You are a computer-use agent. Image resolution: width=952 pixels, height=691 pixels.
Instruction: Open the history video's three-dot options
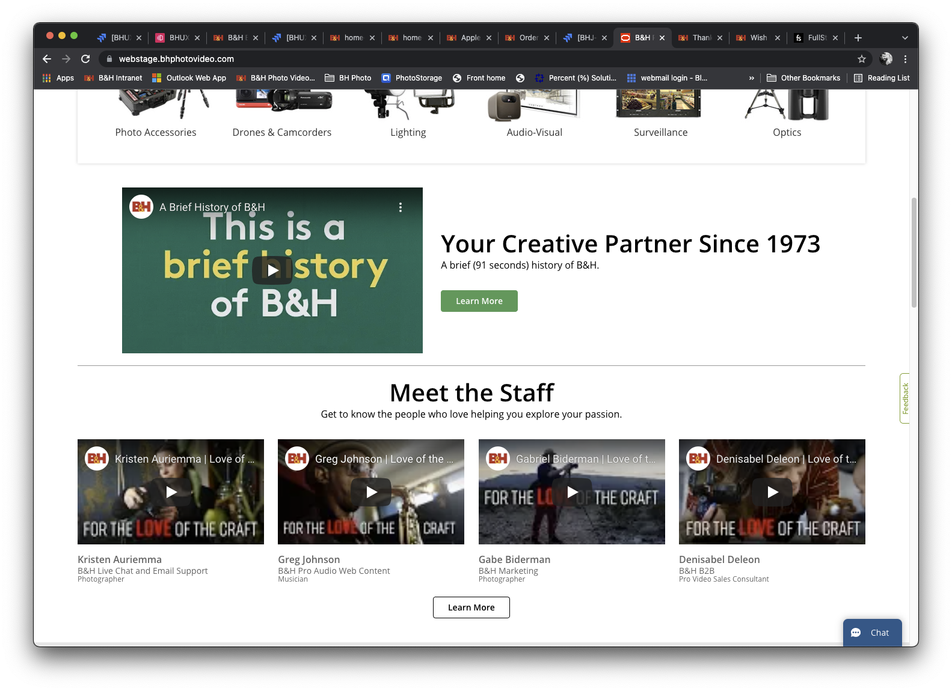tap(401, 207)
